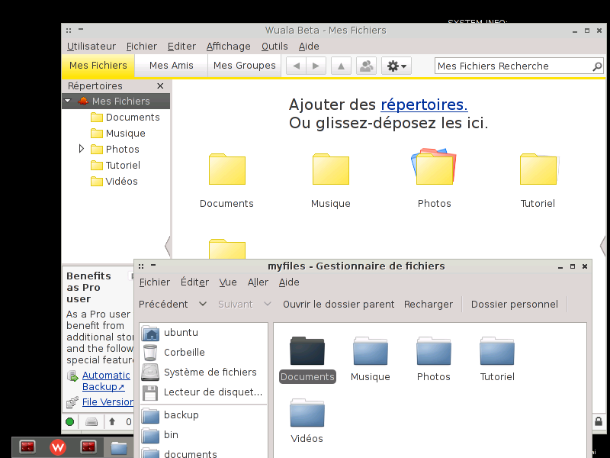The height and width of the screenshot is (458, 610).
Task: Select Système de fichiers in sidebar
Action: 204,373
